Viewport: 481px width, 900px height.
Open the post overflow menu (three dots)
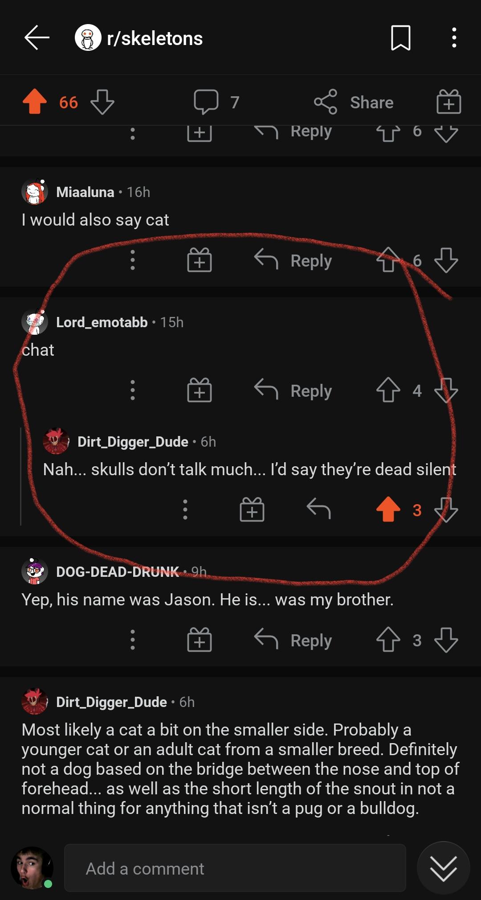click(x=454, y=38)
